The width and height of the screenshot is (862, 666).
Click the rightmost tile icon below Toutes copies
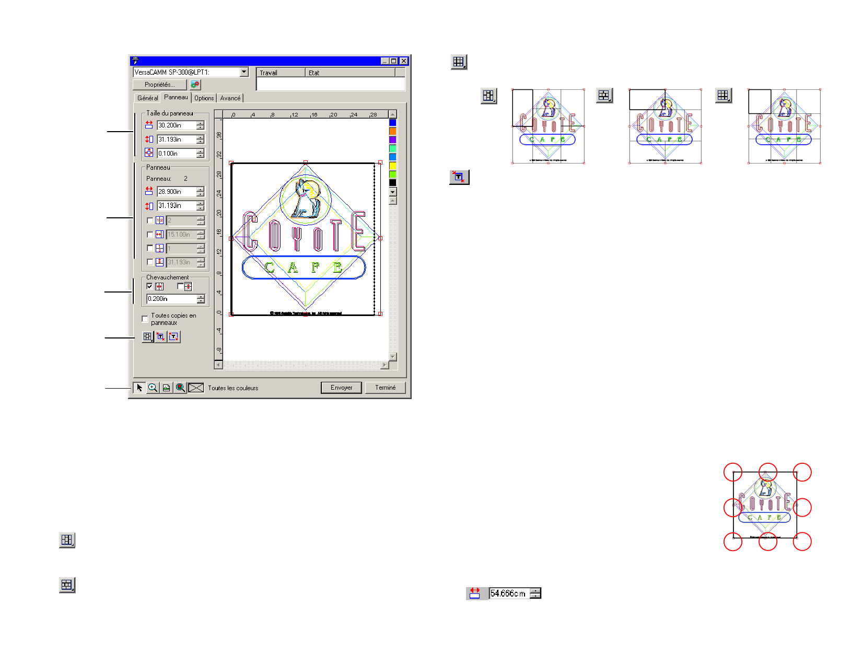click(x=174, y=337)
